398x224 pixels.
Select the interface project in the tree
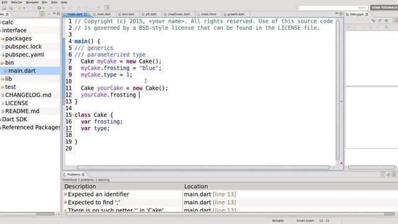pos(14,30)
